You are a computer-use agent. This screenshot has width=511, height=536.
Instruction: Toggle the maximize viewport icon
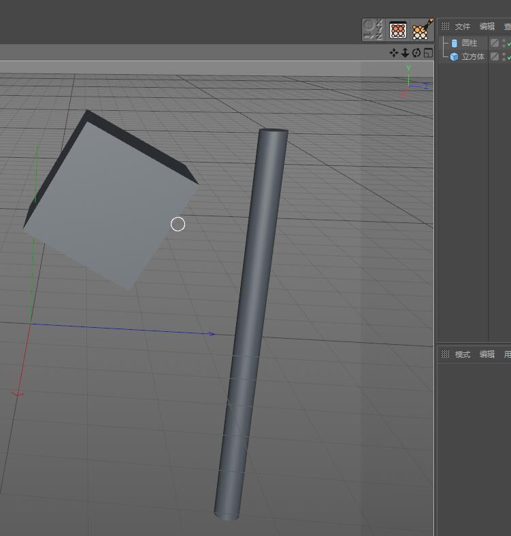(x=428, y=53)
